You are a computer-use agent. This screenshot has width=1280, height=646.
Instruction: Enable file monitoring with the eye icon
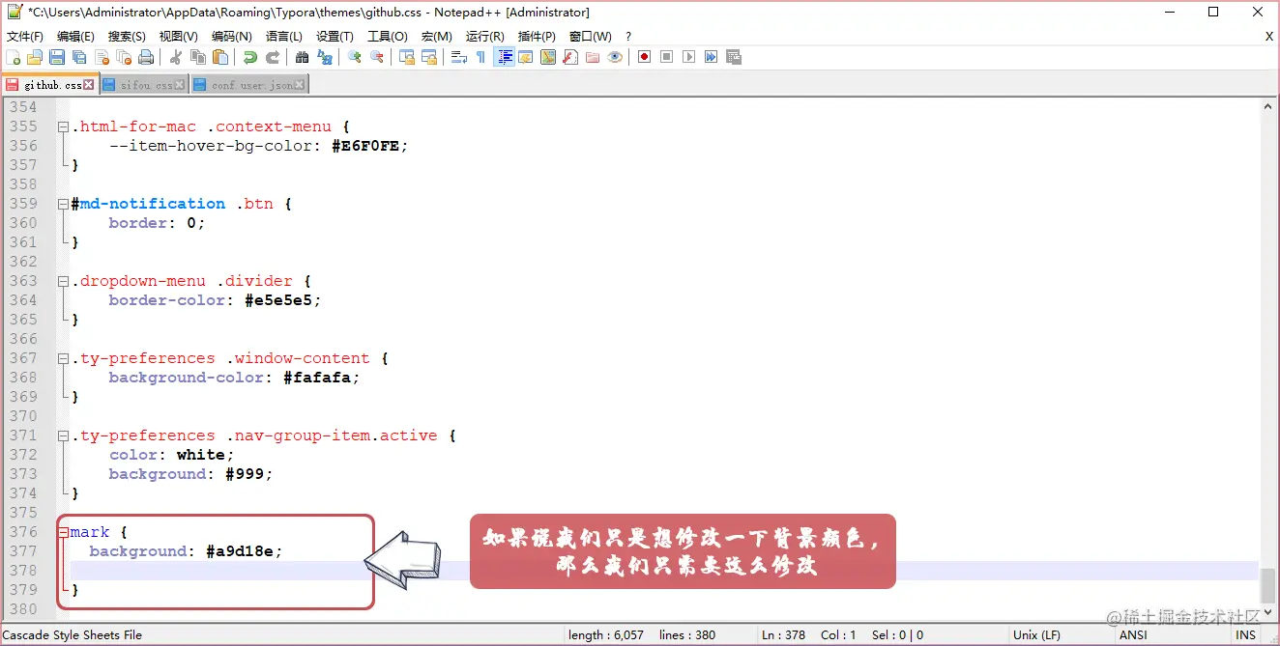(615, 56)
